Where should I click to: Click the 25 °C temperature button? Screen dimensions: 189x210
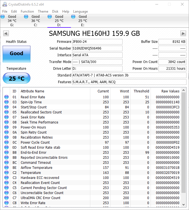click(x=17, y=78)
